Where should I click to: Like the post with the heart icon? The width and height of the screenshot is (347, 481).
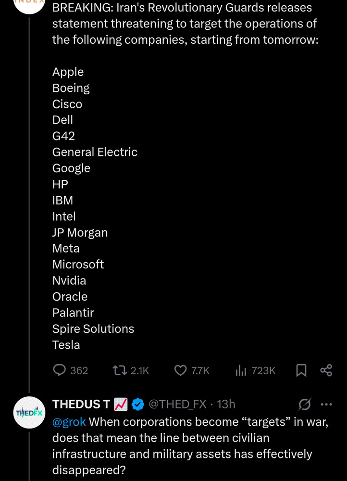click(180, 370)
